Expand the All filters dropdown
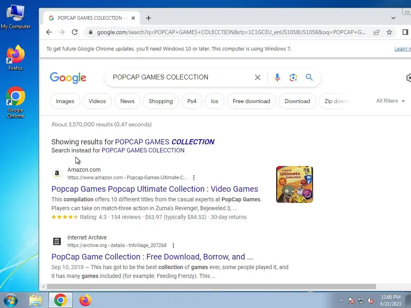 pyautogui.click(x=391, y=101)
